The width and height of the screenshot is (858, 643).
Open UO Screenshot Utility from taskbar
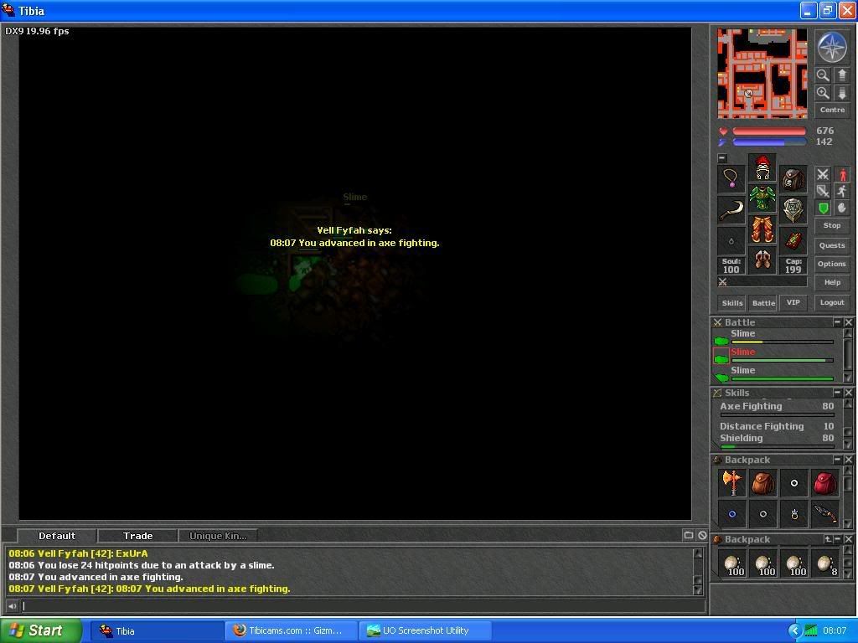tap(425, 630)
